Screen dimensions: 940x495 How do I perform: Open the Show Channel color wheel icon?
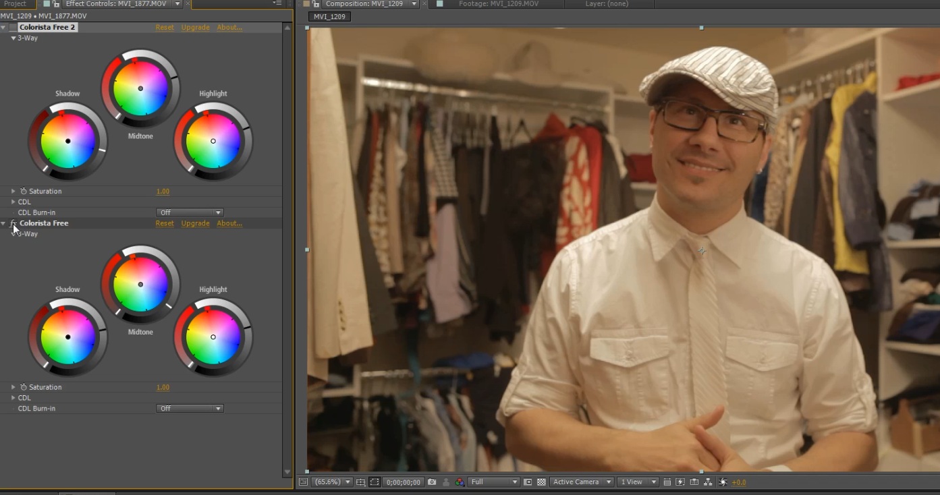click(460, 482)
